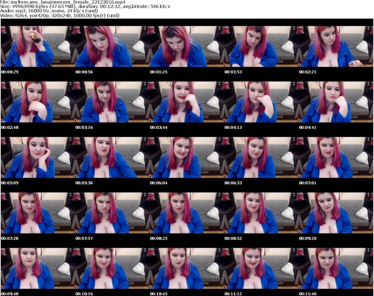Click the 00:01:53 timestamp label

233,72
